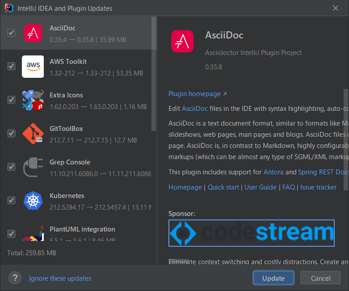Toggle the Extra Icons update checkbox
Image resolution: width=349 pixels, height=291 pixels.
[x=11, y=100]
